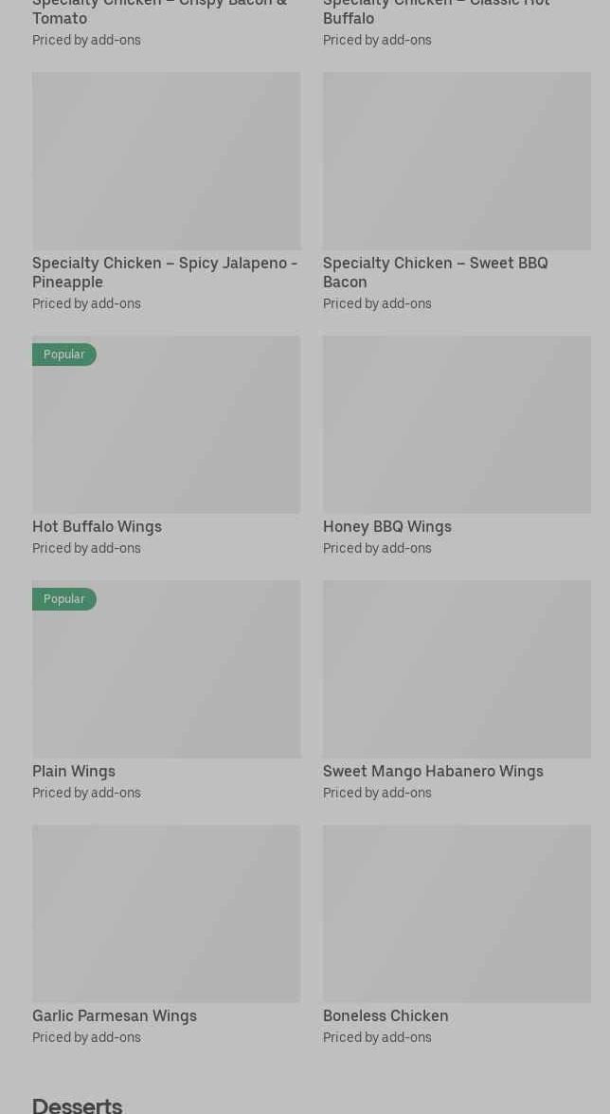The height and width of the screenshot is (1114, 610).
Task: Click the Desserts section heading
Action: coord(78,1105)
